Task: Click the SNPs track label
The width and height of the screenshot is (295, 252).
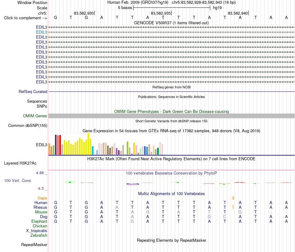Action: point(42,106)
